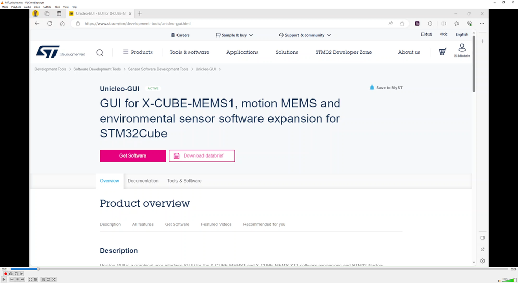Open the browser Extensions puzzle icon
Viewport: 518px width, 283px height.
430,23
